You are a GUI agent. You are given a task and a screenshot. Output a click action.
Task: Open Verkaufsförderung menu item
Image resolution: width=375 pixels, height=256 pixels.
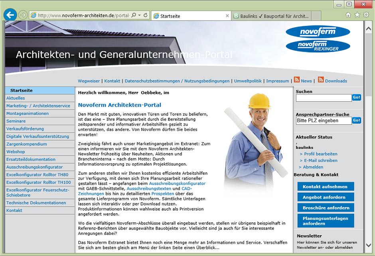tap(40, 129)
